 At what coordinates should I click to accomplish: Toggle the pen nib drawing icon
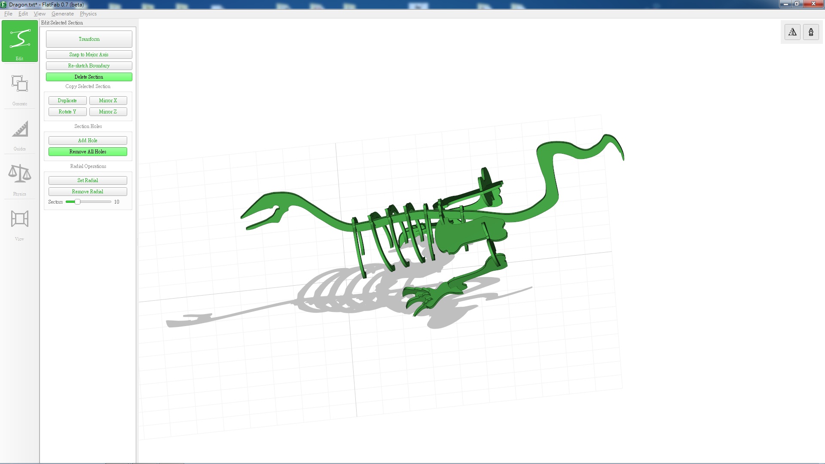811,32
